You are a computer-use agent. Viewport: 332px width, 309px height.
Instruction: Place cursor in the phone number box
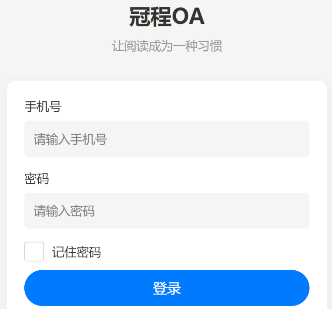pos(199,139)
